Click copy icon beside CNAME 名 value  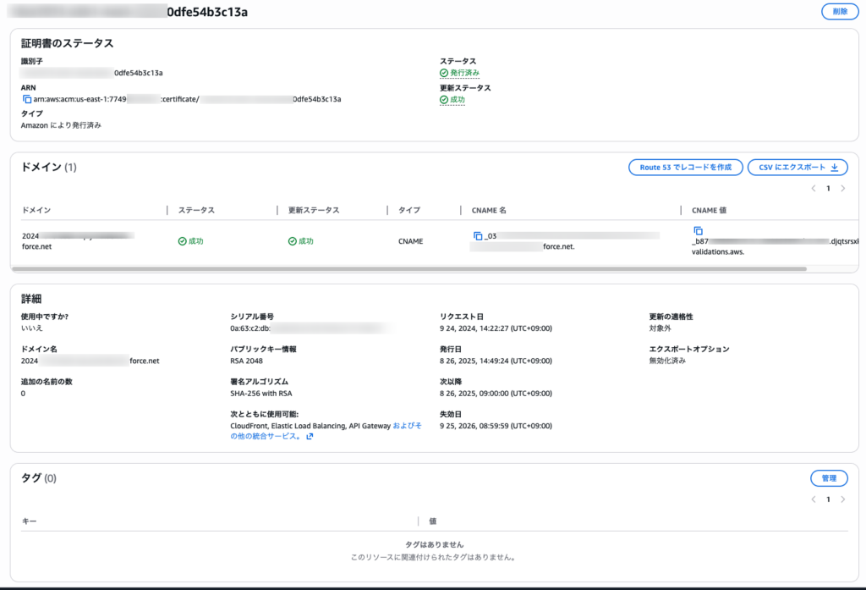click(x=478, y=235)
